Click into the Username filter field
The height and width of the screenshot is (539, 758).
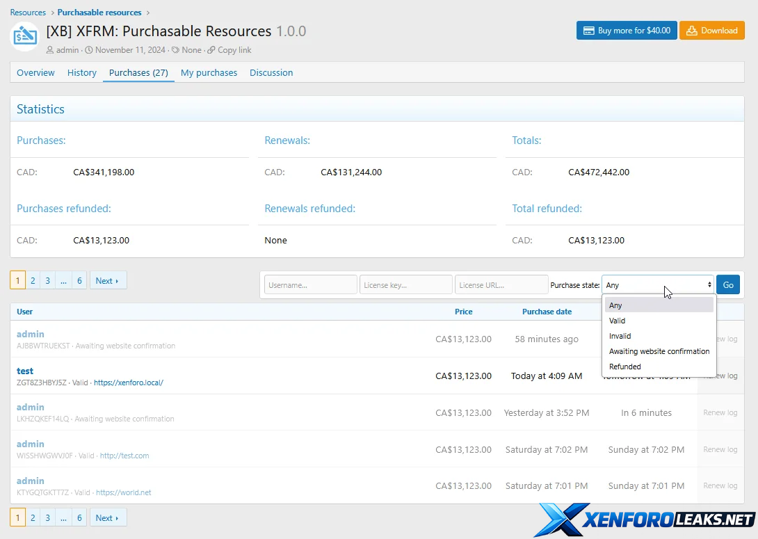coord(311,284)
